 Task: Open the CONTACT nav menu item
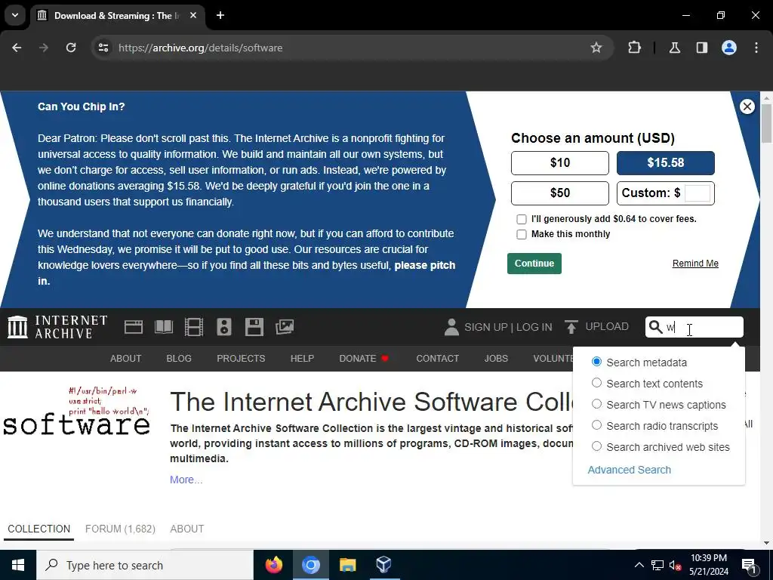pos(437,359)
